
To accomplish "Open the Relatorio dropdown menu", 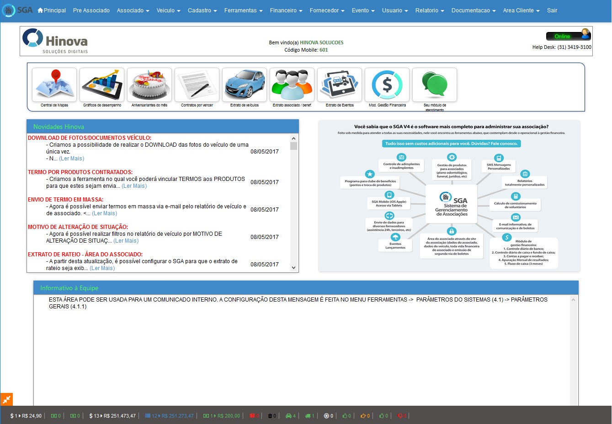I will [430, 11].
